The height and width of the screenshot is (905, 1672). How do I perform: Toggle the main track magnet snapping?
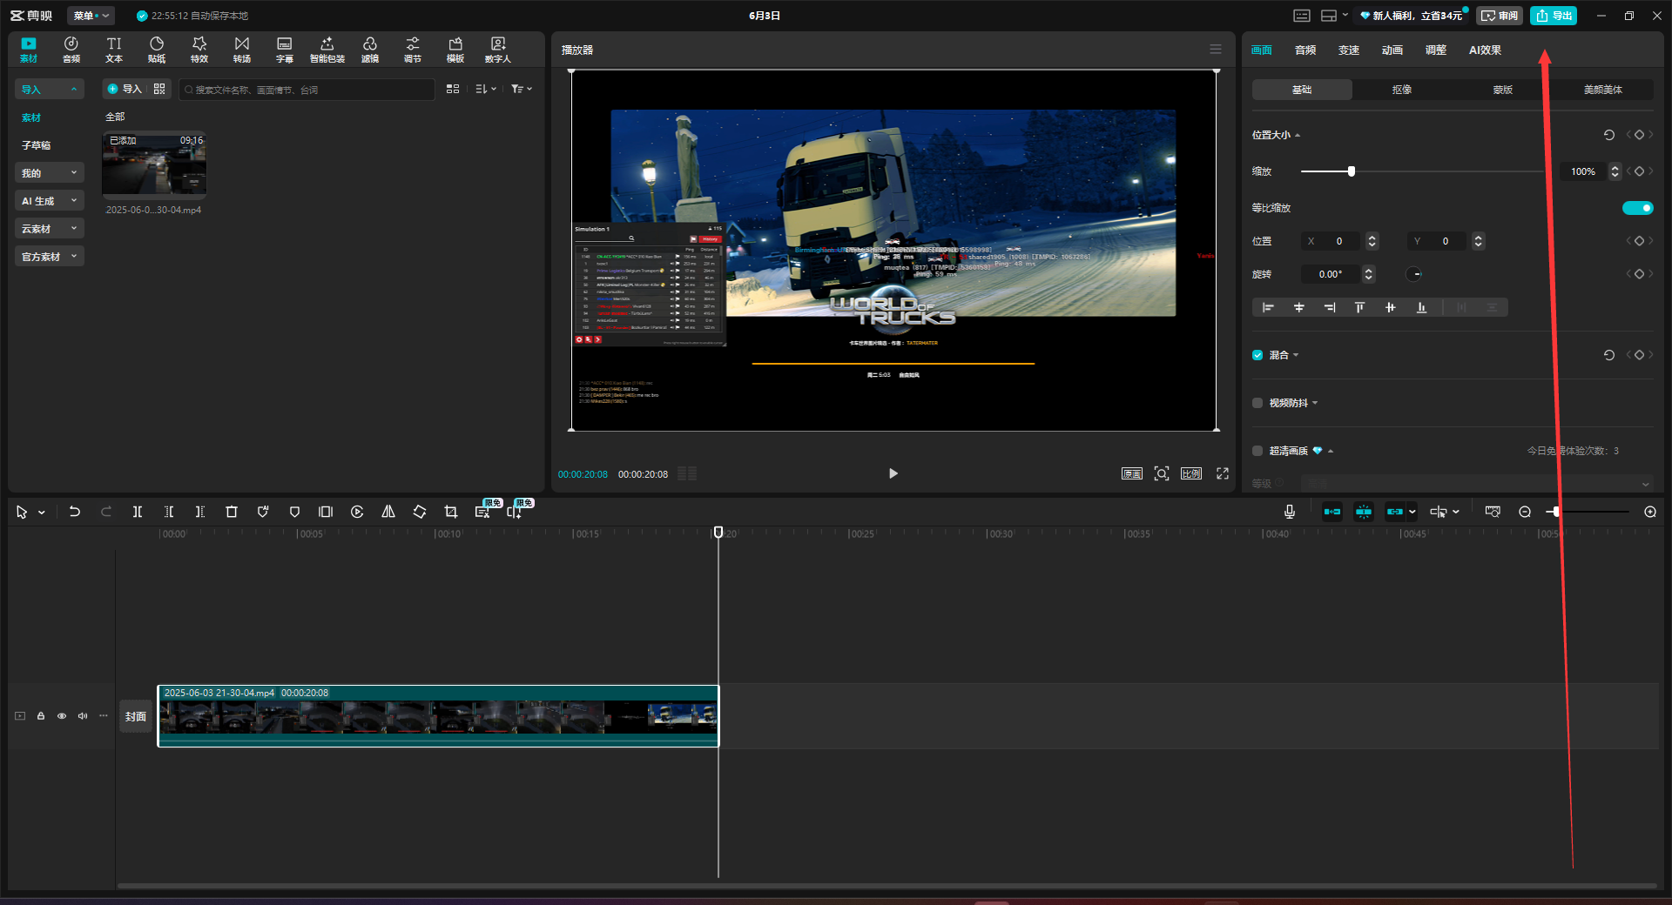tap(1332, 512)
